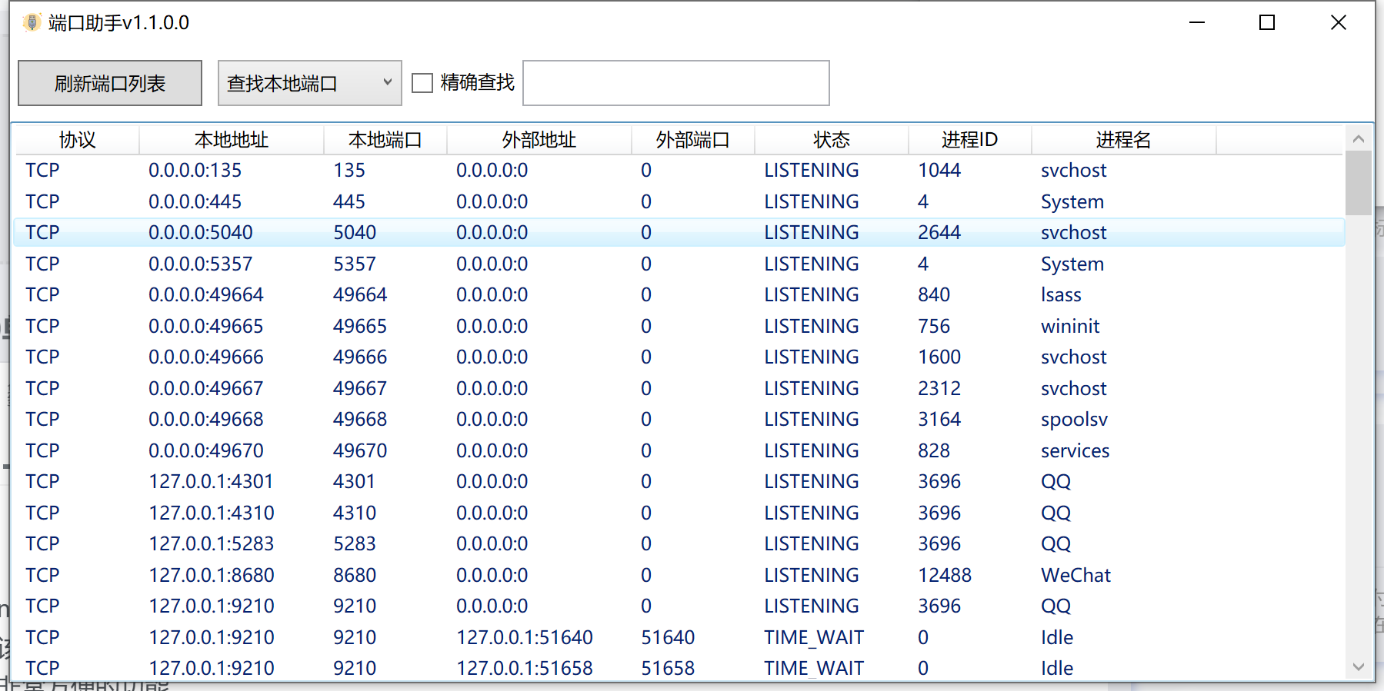This screenshot has height=691, width=1384.
Task: Sort by the 进程ID column header
Action: [970, 140]
